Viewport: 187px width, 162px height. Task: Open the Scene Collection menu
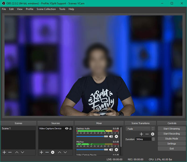point(46,9)
